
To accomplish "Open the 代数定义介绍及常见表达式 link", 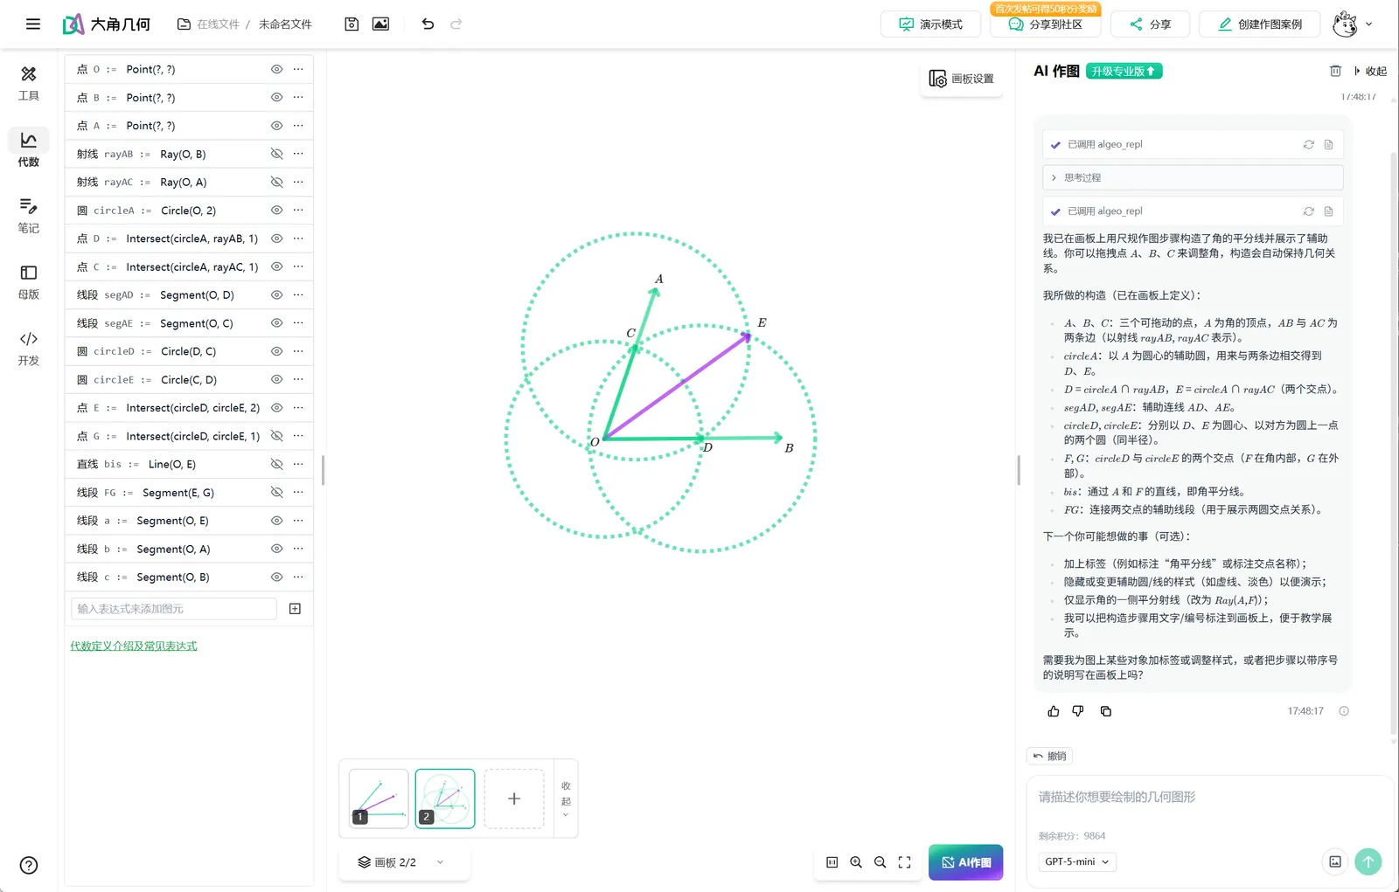I will 134,646.
